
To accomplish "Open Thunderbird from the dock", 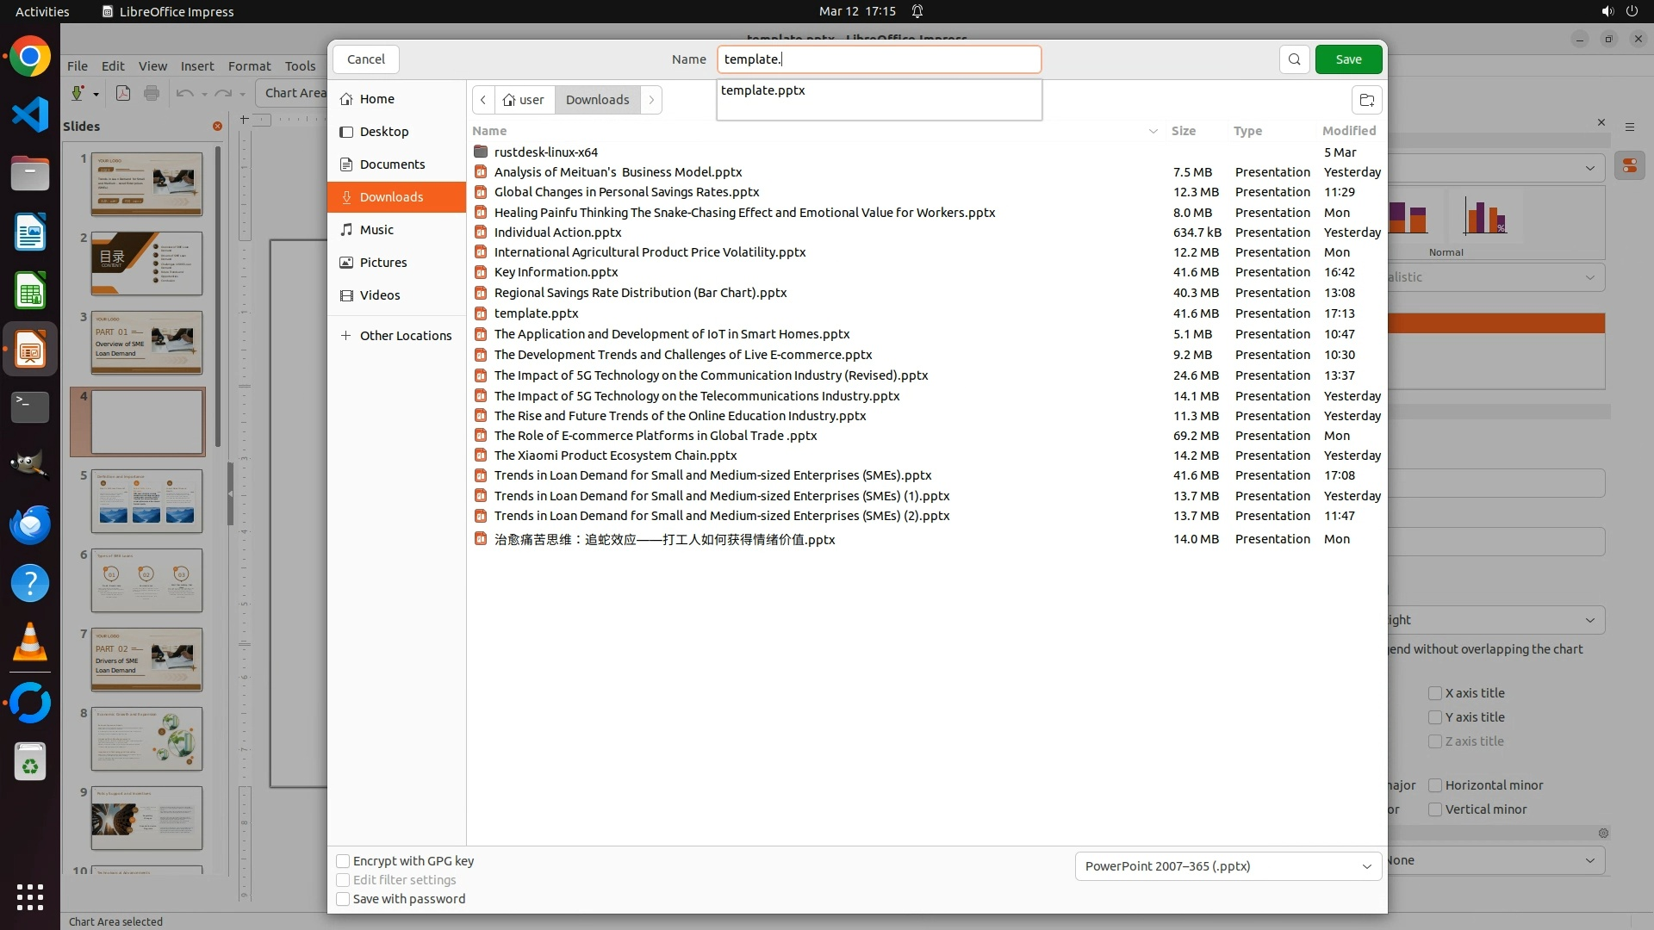I will point(30,524).
